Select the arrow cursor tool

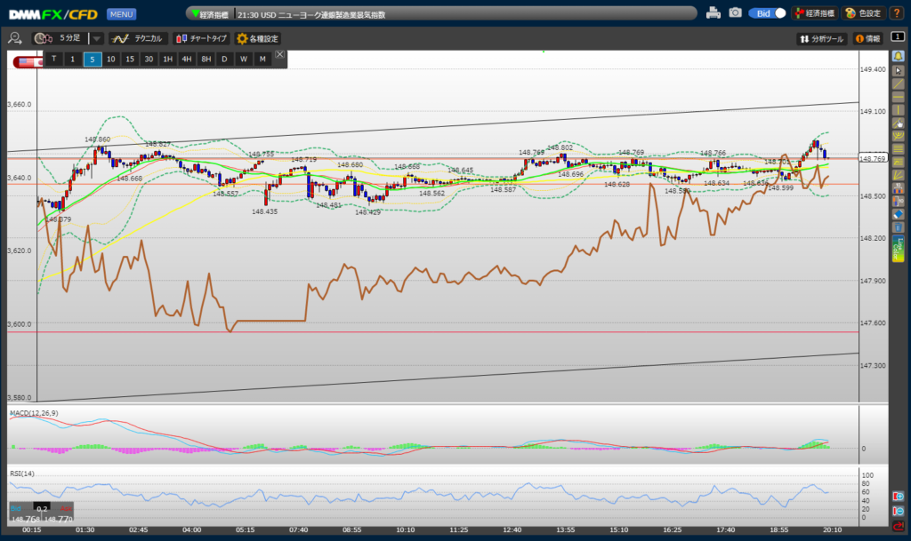[898, 69]
